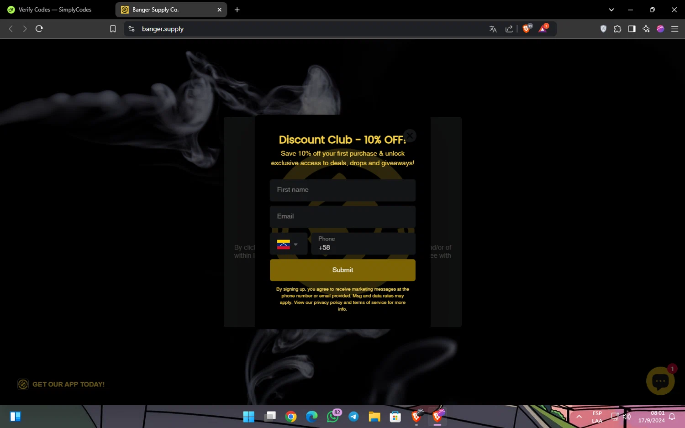This screenshot has width=685, height=428.
Task: Go forward to next page
Action: [x=25, y=29]
